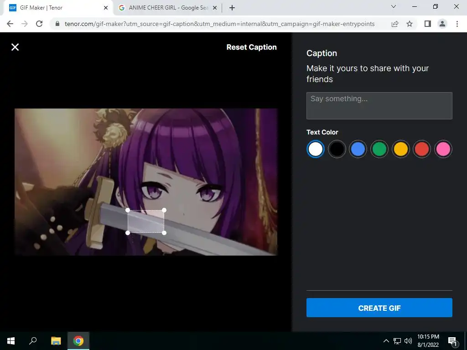This screenshot has width=467, height=350.
Task: Share this page using share icon
Action: (395, 24)
